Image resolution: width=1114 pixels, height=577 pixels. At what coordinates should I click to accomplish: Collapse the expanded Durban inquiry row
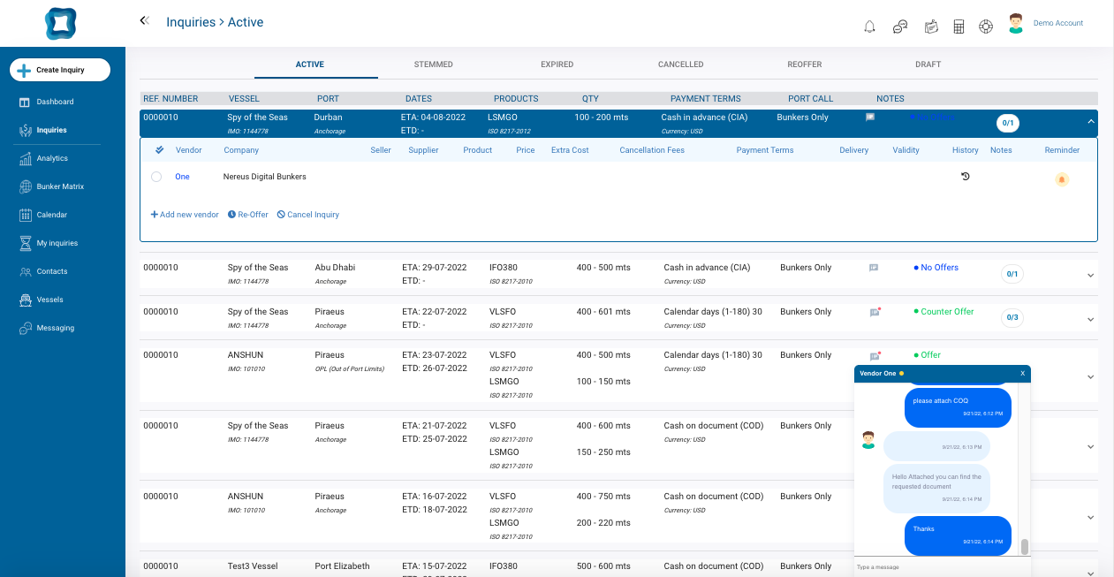pos(1090,122)
